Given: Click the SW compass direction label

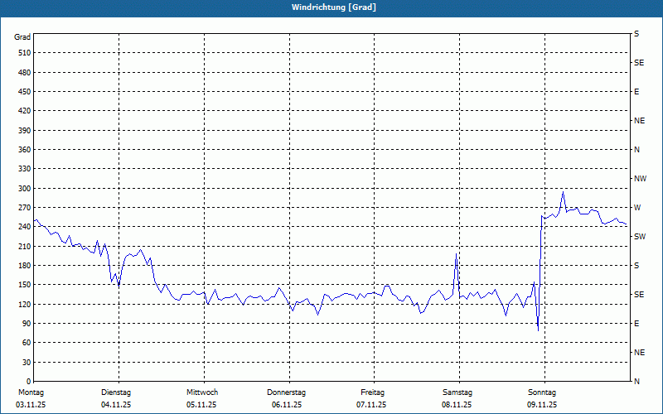Looking at the screenshot, I should point(639,237).
